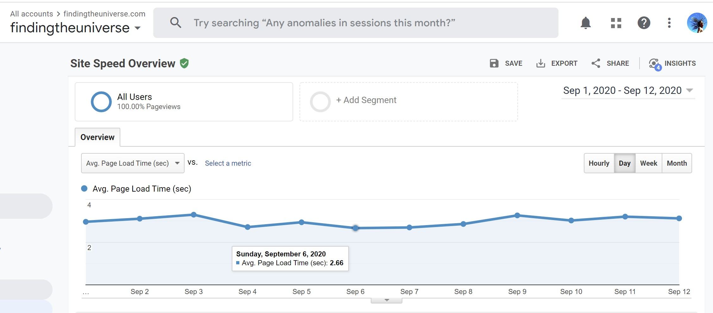Switch graph granularity to Hourly
This screenshot has height=313, width=713.
(x=598, y=163)
